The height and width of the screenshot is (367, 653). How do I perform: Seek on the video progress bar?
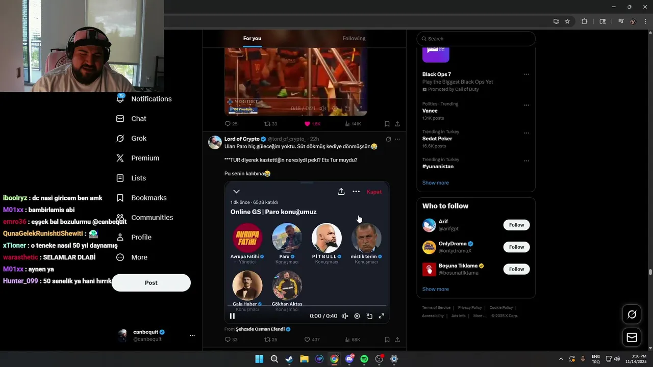point(307,306)
